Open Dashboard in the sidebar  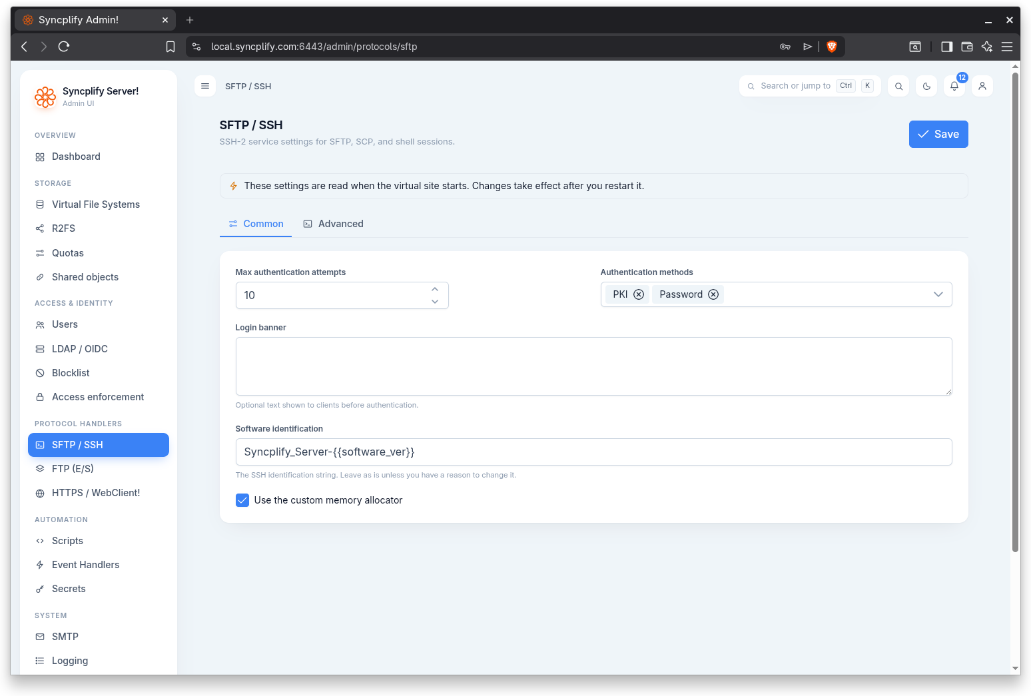(x=99, y=157)
